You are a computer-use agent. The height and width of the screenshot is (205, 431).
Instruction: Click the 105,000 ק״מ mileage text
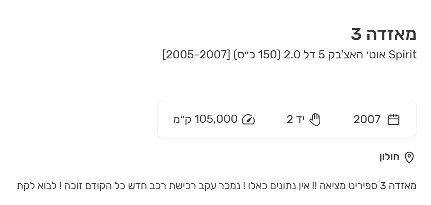(x=205, y=120)
